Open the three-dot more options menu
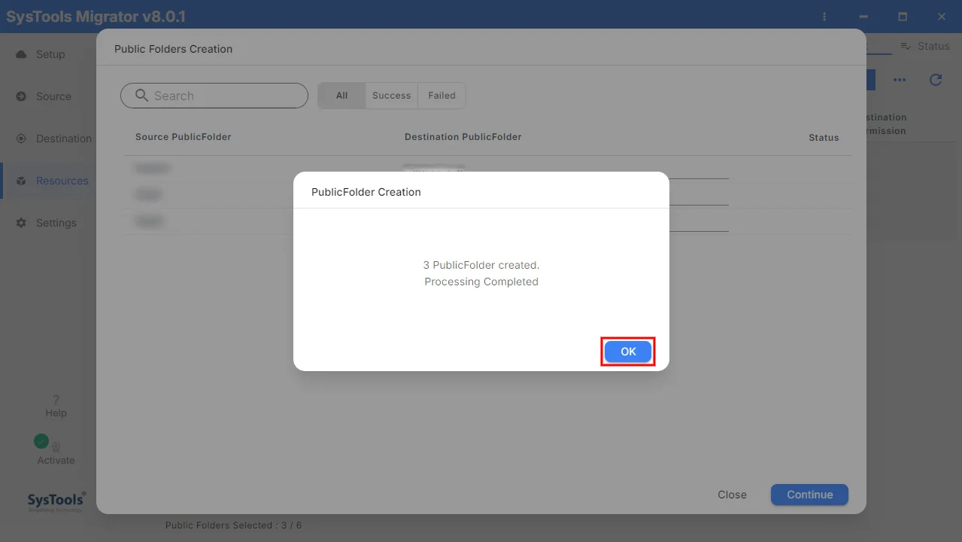The height and width of the screenshot is (542, 962). tap(900, 80)
